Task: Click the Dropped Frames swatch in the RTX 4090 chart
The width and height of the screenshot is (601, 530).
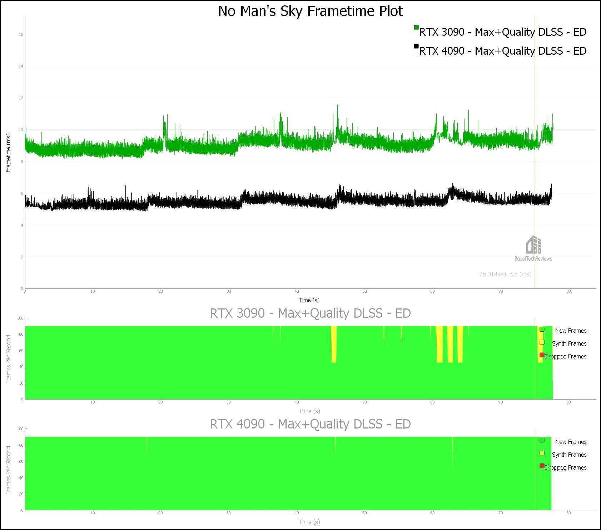Action: coord(542,466)
